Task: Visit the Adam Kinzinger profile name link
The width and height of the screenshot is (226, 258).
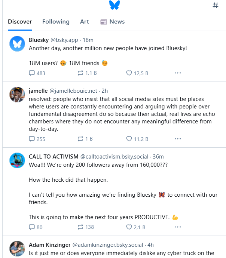Action: pos(49,245)
